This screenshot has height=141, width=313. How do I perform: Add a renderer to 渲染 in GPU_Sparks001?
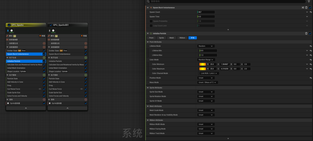tap(86, 100)
